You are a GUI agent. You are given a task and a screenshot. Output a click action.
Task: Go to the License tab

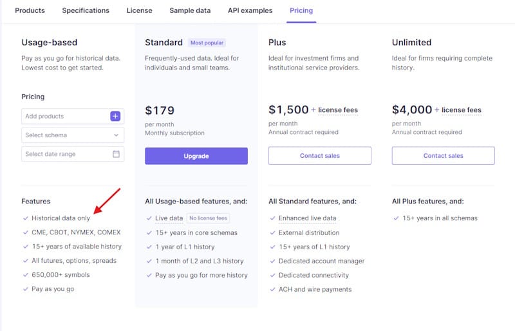(x=139, y=11)
